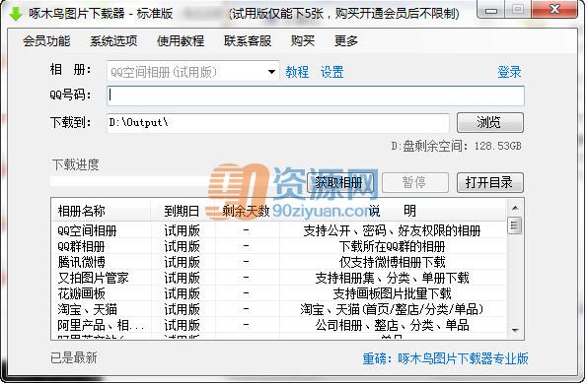Click the 浏览 button
The image size is (588, 384).
490,122
